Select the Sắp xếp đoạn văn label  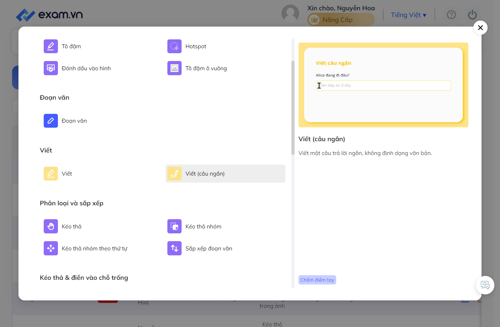pos(209,249)
